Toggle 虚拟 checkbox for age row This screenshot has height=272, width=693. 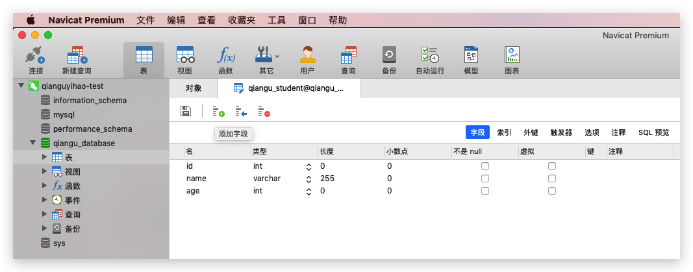pyautogui.click(x=552, y=191)
